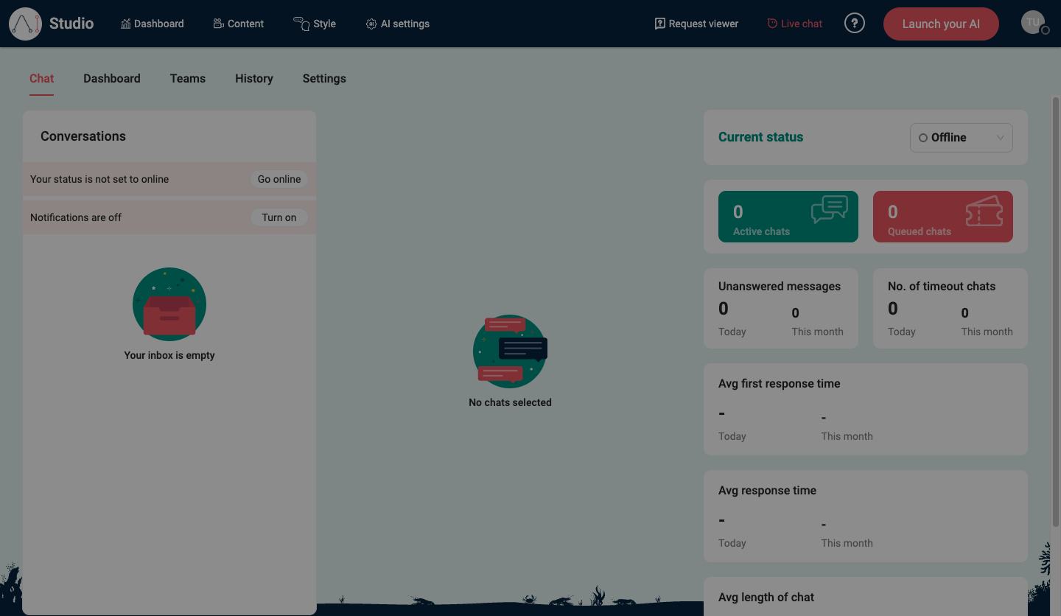Enable notifications using Turn on
The height and width of the screenshot is (616, 1061).
tap(279, 217)
